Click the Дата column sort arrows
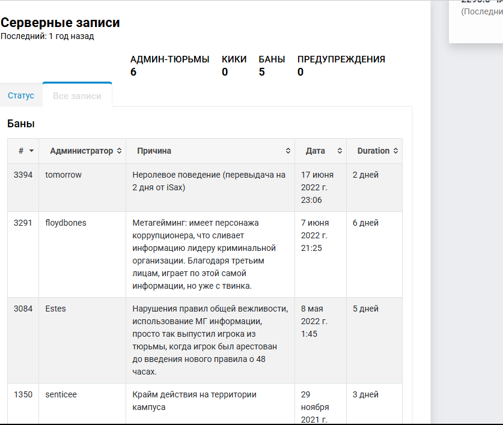 click(x=340, y=151)
